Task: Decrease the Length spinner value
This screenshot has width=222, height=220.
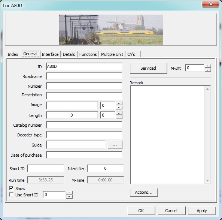Action: click(119, 117)
